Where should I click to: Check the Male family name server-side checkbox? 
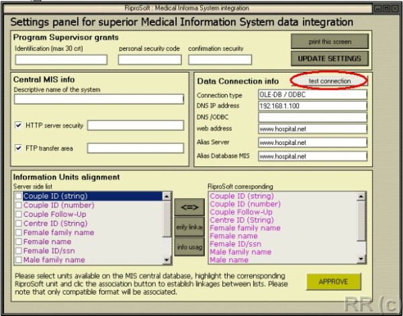pyautogui.click(x=19, y=260)
